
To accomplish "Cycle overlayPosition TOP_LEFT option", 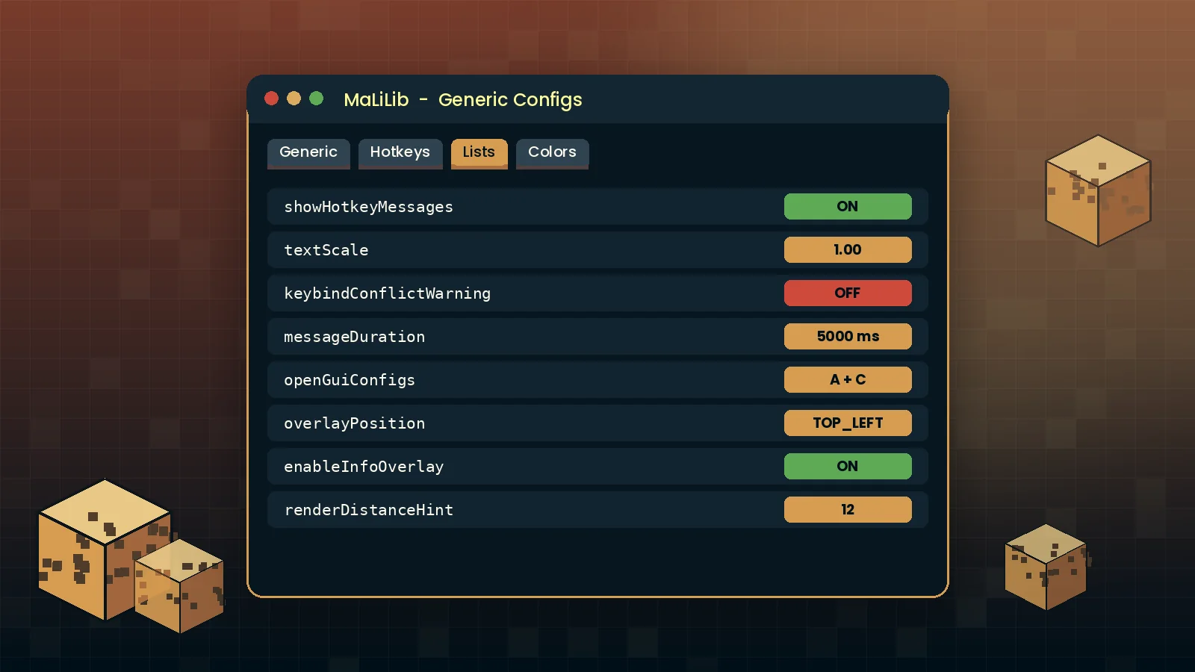I will point(848,423).
